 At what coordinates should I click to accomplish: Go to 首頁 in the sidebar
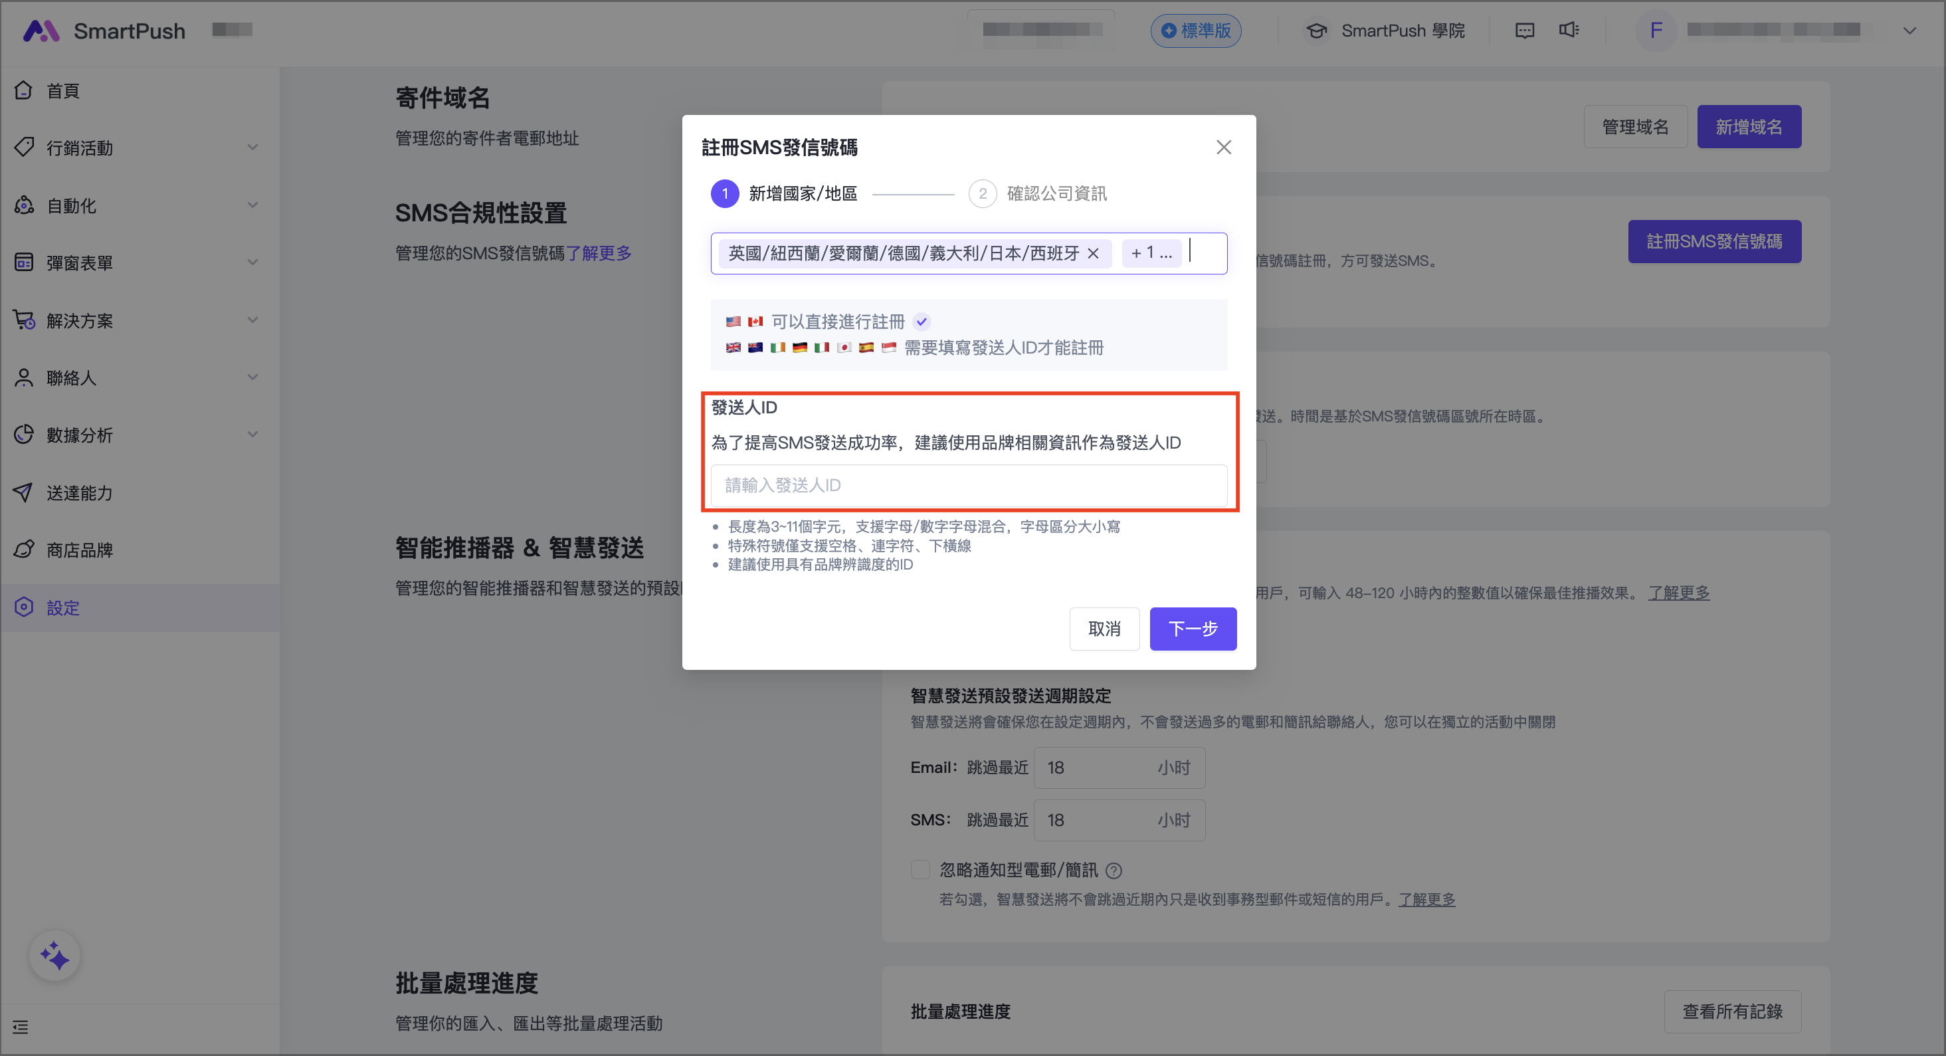coord(62,90)
